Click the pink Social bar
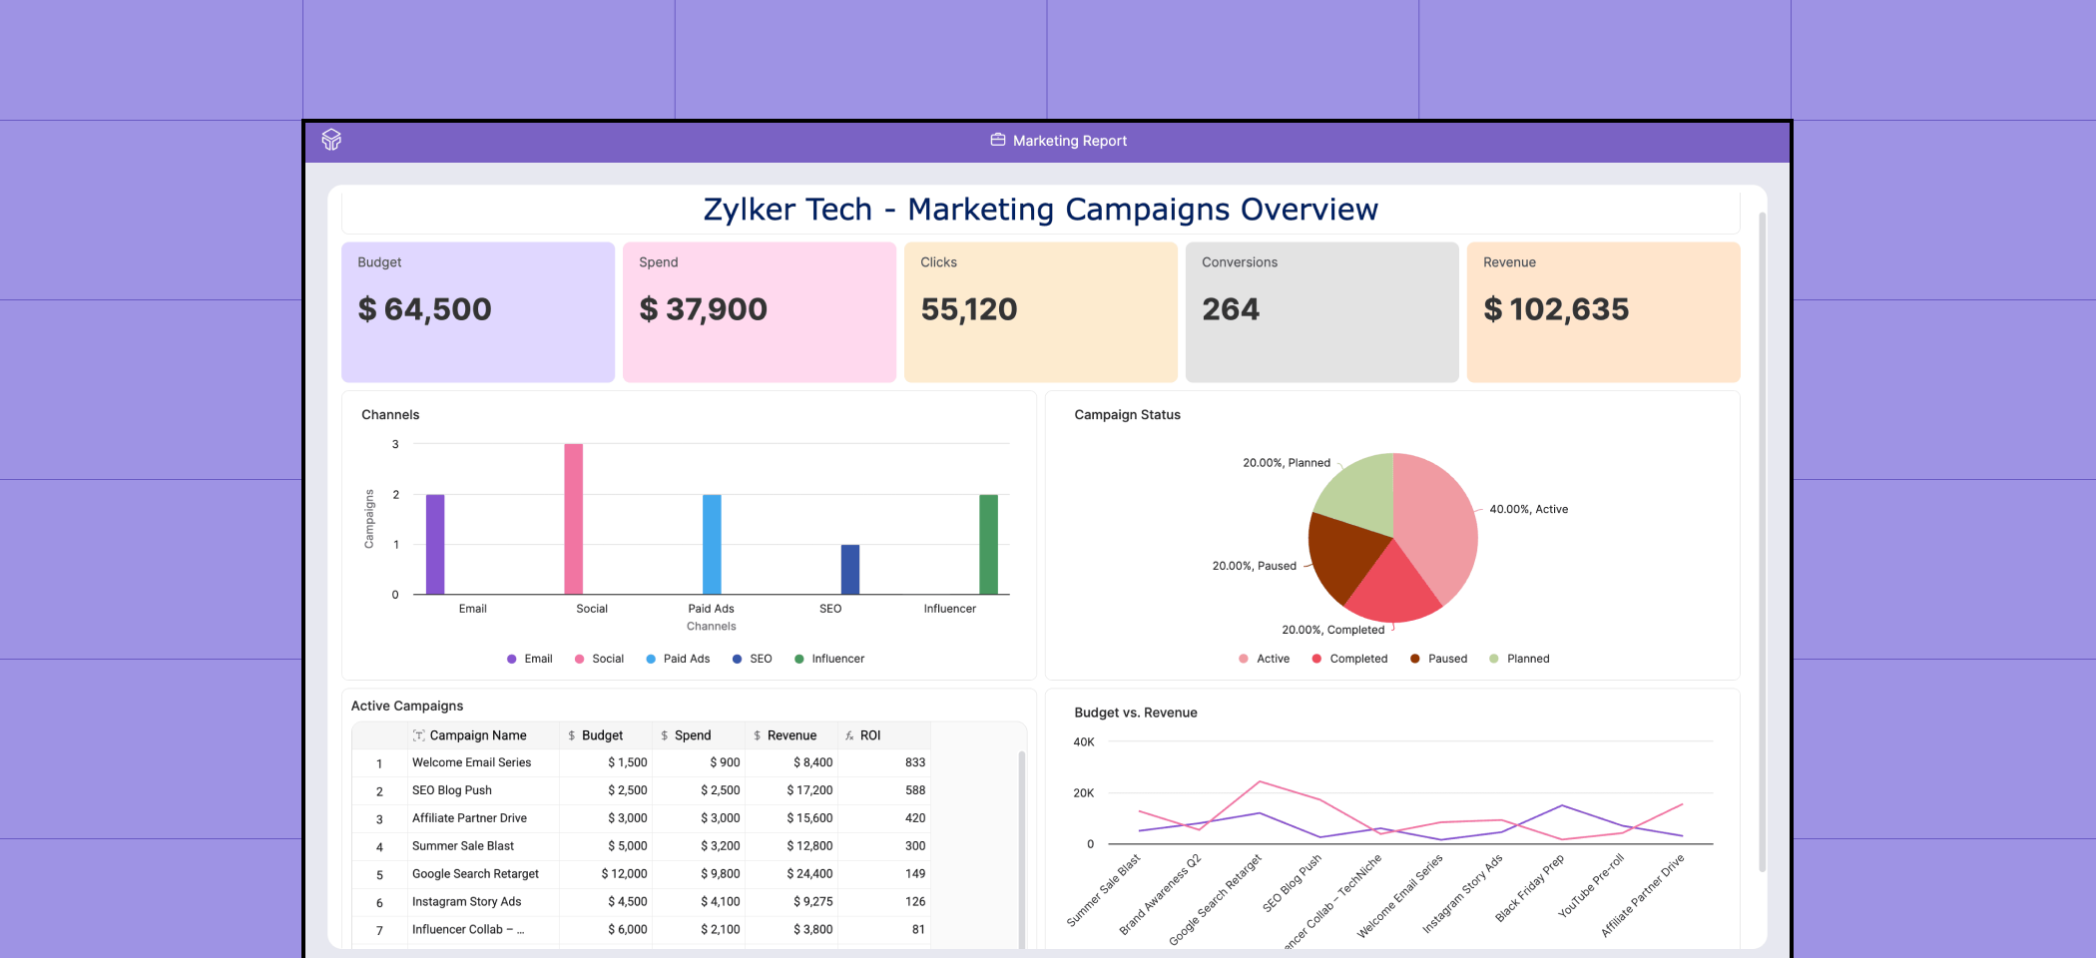 pos(574,519)
